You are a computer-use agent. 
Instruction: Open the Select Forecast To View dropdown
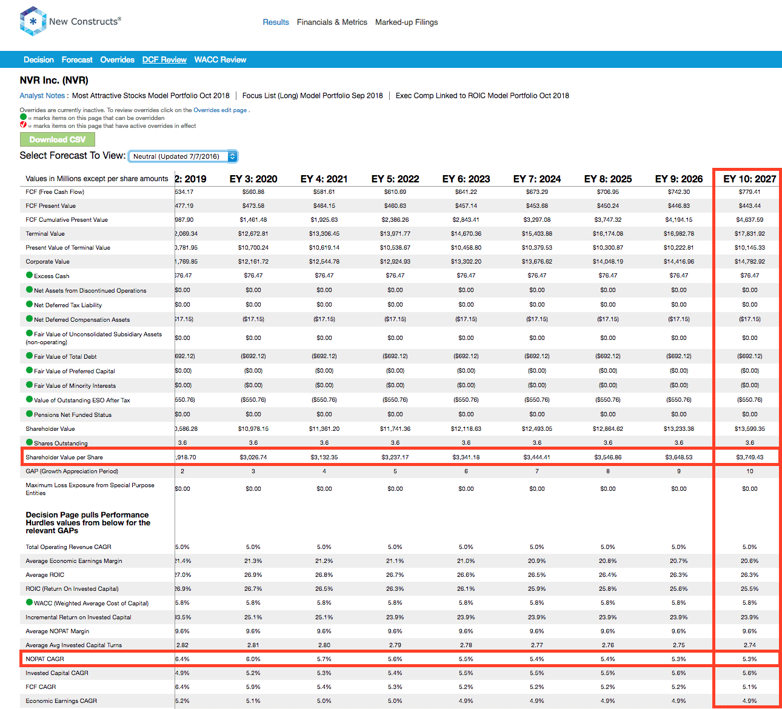click(183, 156)
